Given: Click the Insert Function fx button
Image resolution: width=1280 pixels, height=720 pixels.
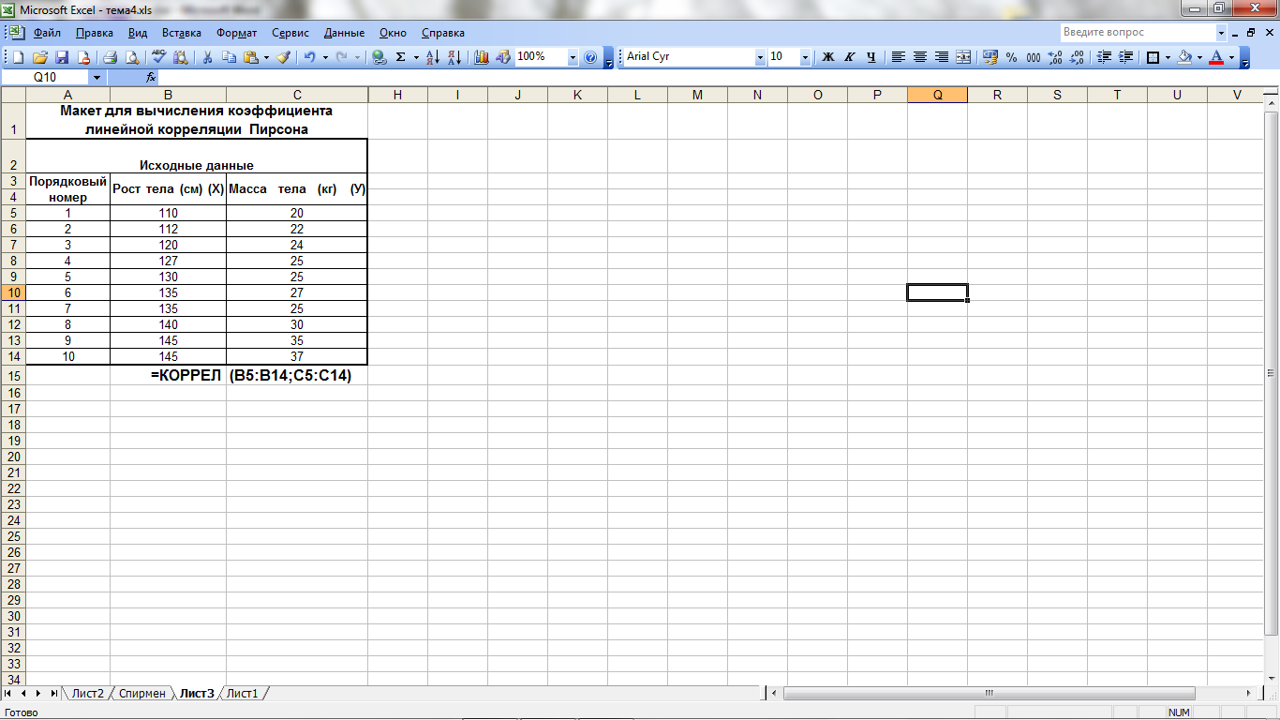Looking at the screenshot, I should click(151, 77).
